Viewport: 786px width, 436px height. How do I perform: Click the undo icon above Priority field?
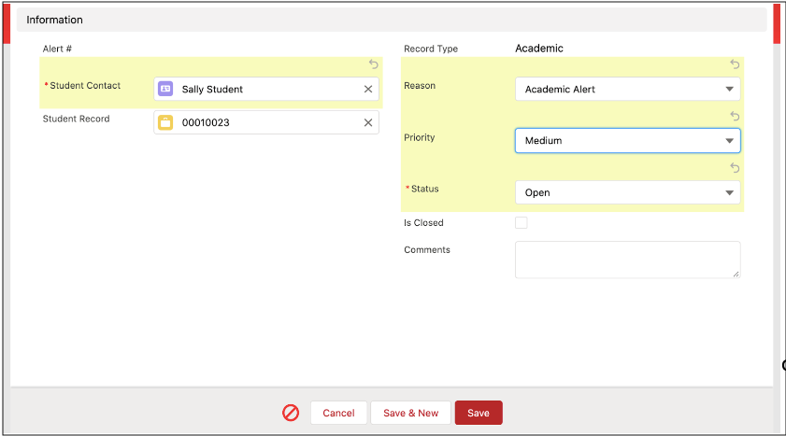[735, 117]
